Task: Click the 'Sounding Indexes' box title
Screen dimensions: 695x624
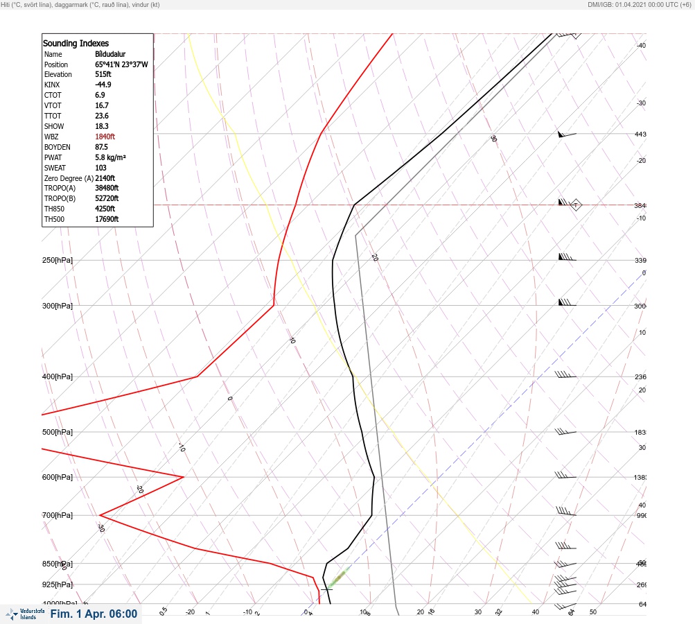Action: coord(76,44)
